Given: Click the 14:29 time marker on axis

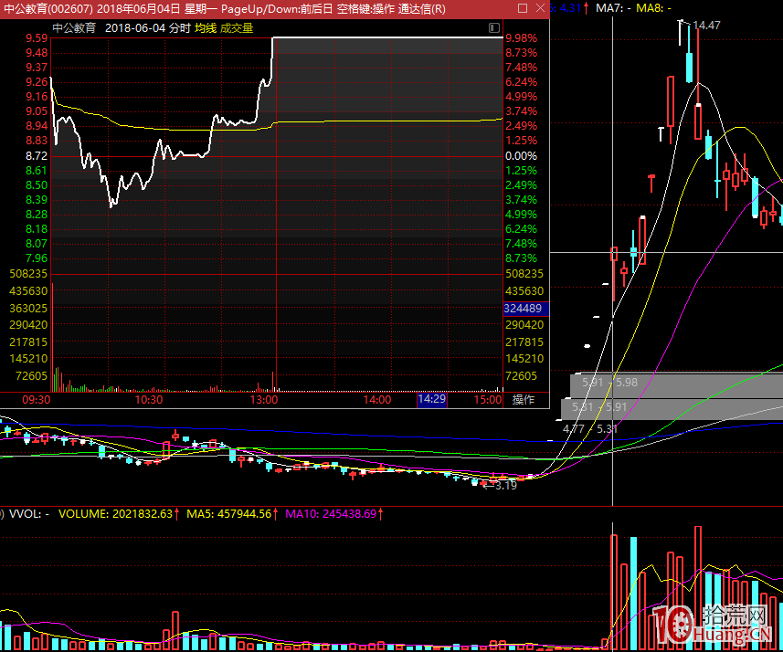Looking at the screenshot, I should [431, 400].
